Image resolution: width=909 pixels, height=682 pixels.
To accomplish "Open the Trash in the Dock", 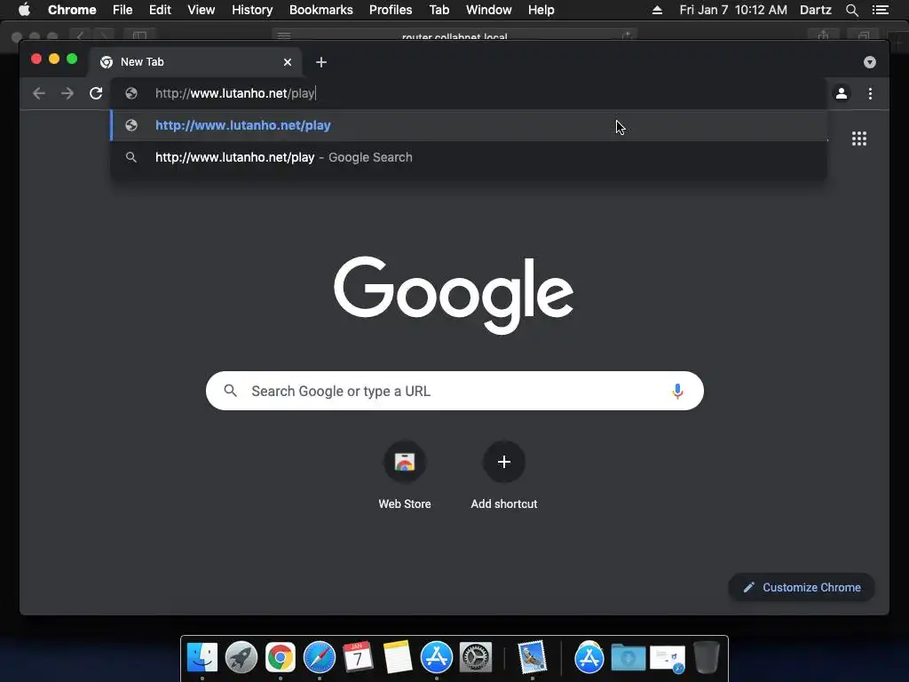I will 707,657.
